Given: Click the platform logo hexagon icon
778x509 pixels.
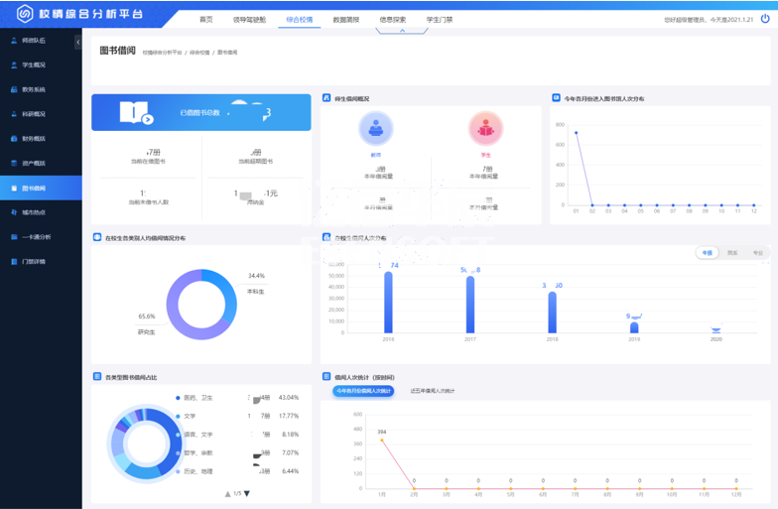Looking at the screenshot, I should click(25, 14).
